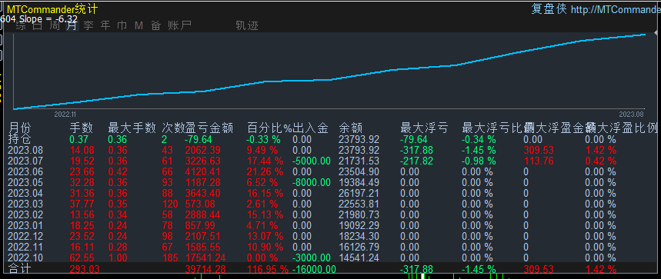
Task: Click the profit value 2062.39
Action: (x=203, y=150)
